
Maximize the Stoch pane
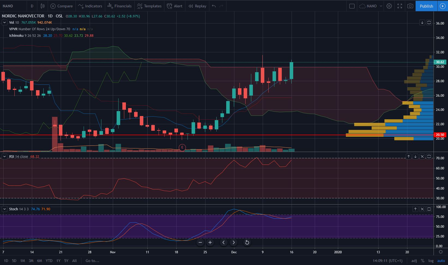(429, 209)
